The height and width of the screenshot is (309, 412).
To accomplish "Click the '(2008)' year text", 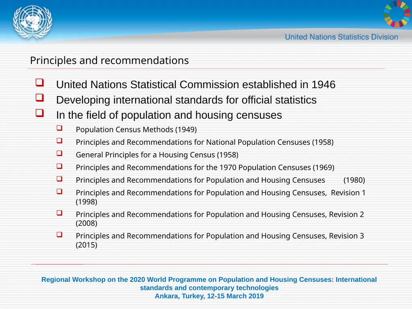I will coord(87,223).
